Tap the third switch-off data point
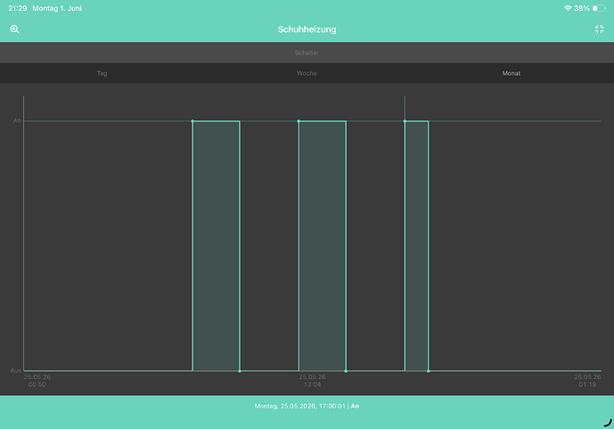Image resolution: width=614 pixels, height=429 pixels. click(429, 371)
